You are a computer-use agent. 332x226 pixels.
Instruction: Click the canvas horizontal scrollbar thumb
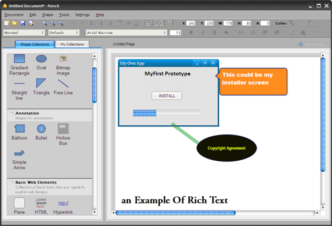176,213
